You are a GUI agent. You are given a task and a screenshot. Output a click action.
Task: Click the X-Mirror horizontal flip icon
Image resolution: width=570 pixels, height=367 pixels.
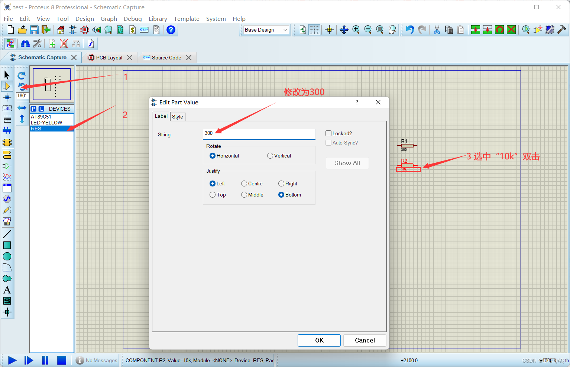(x=22, y=108)
